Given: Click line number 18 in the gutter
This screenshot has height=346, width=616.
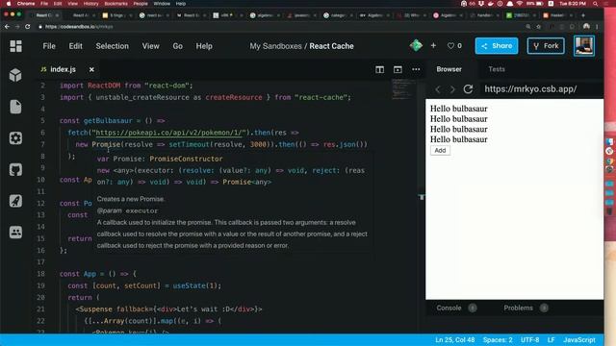Looking at the screenshot, I should click(x=40, y=274).
